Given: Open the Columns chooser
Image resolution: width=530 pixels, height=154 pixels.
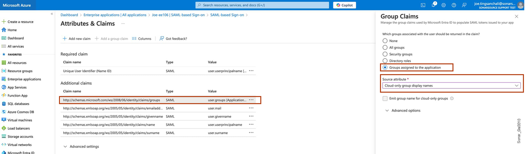Looking at the screenshot, I should tap(142, 39).
